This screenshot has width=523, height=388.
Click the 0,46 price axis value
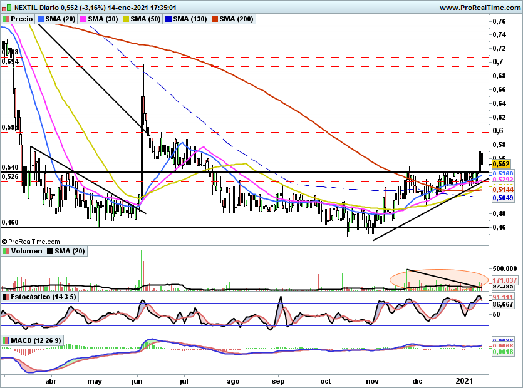pos(499,227)
